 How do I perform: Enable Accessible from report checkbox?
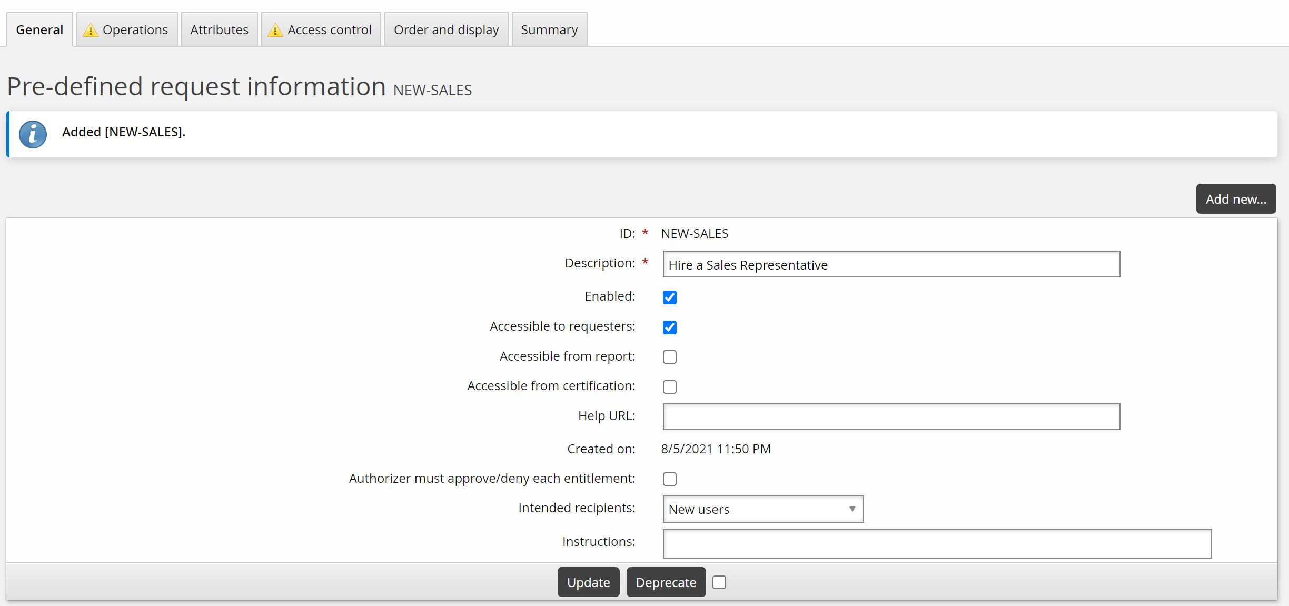tap(669, 357)
